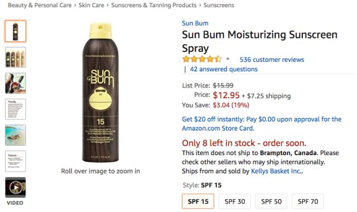Open 42 answered questions link
This screenshot has height=212, width=357.
point(224,69)
